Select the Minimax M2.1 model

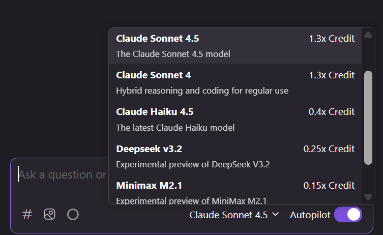coord(235,192)
